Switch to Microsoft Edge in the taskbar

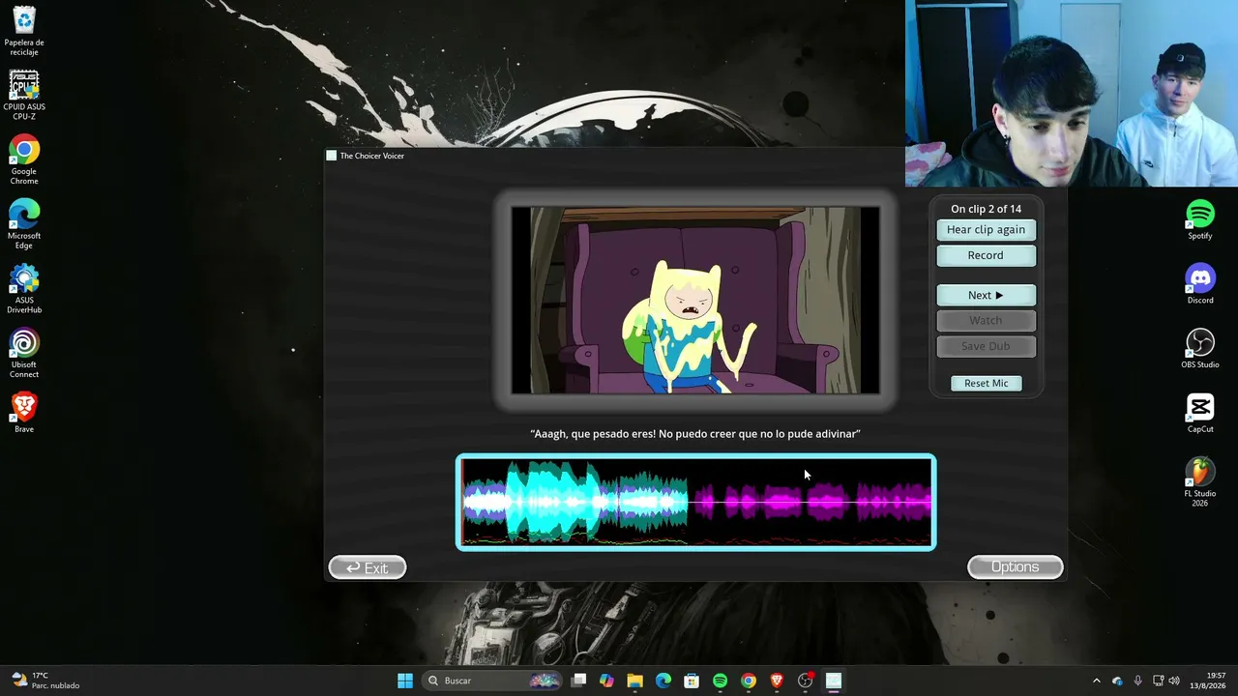(x=663, y=681)
